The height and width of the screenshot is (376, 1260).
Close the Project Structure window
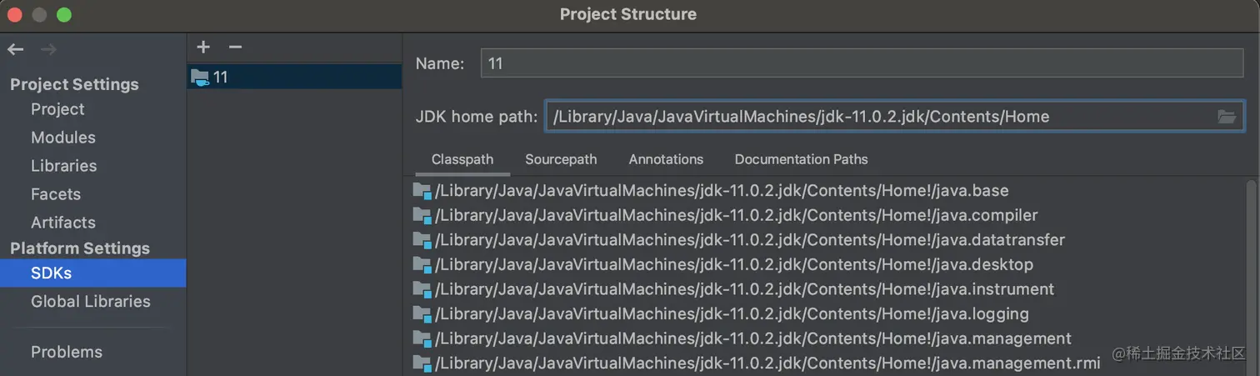(14, 15)
